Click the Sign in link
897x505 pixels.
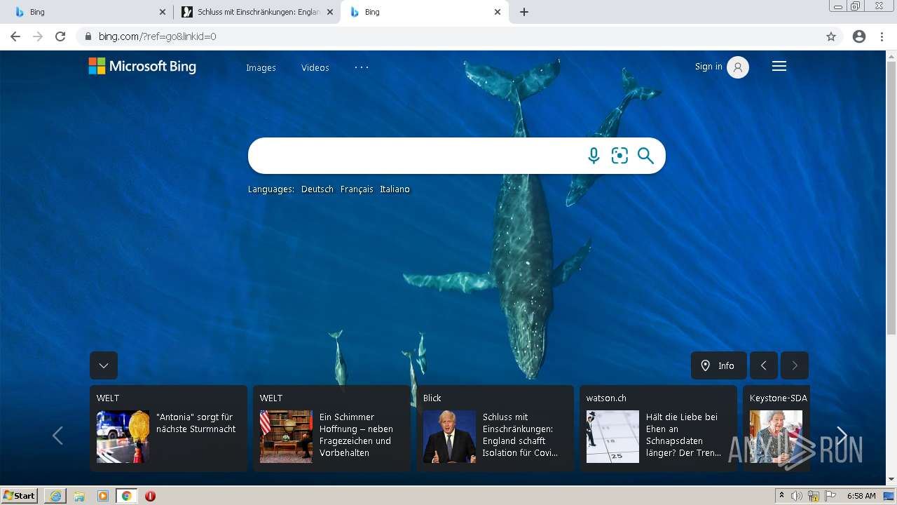(708, 67)
